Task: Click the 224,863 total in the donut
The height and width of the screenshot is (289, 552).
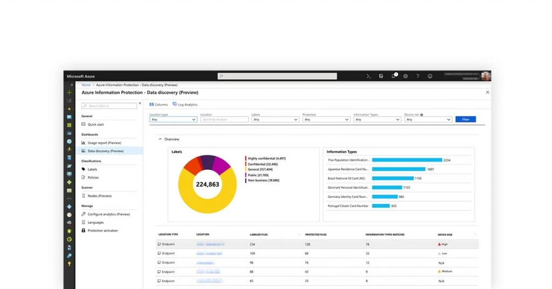Action: coord(208,184)
